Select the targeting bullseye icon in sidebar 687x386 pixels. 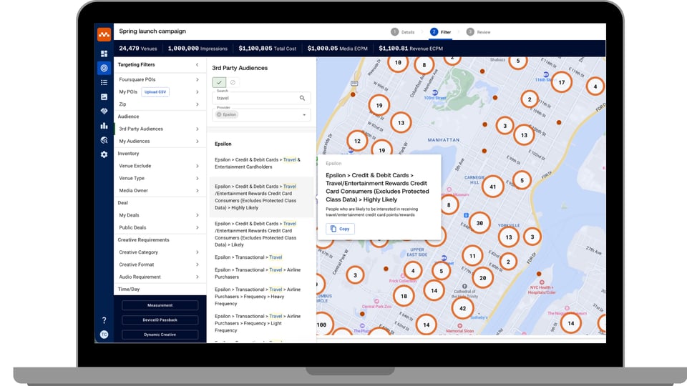pyautogui.click(x=104, y=68)
